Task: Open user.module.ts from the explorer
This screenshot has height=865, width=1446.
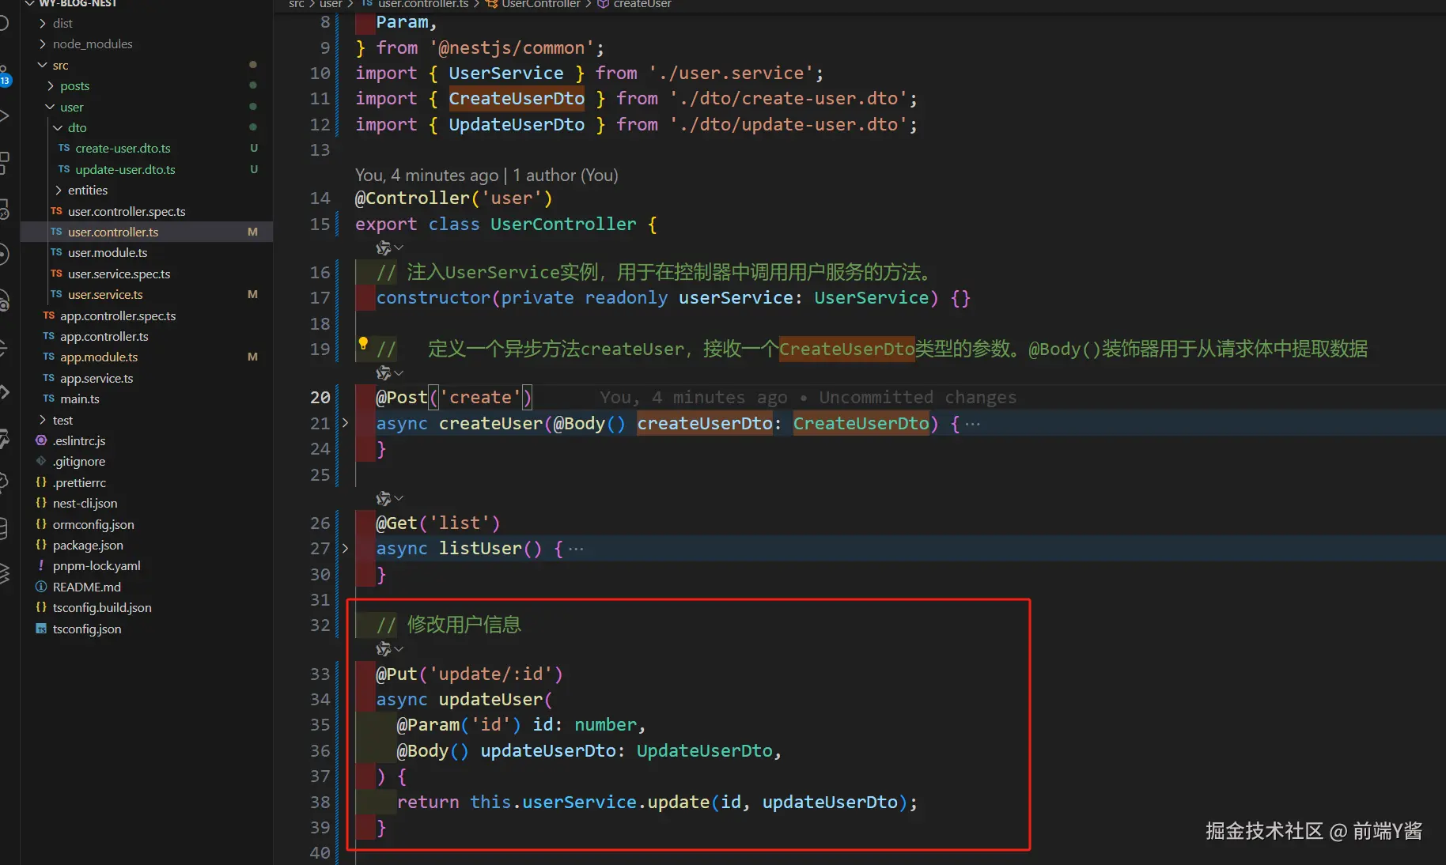Action: [108, 252]
